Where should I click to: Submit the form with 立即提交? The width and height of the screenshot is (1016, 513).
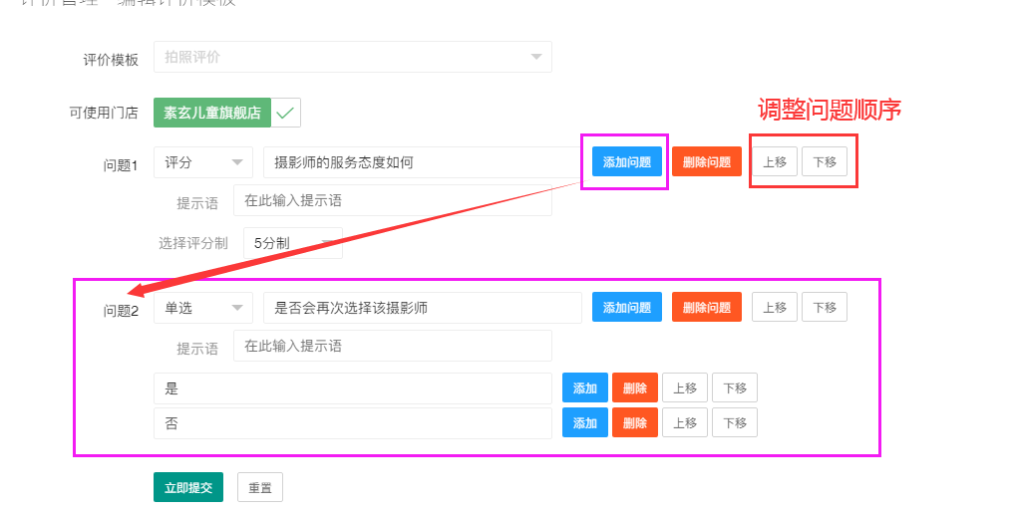coord(187,487)
